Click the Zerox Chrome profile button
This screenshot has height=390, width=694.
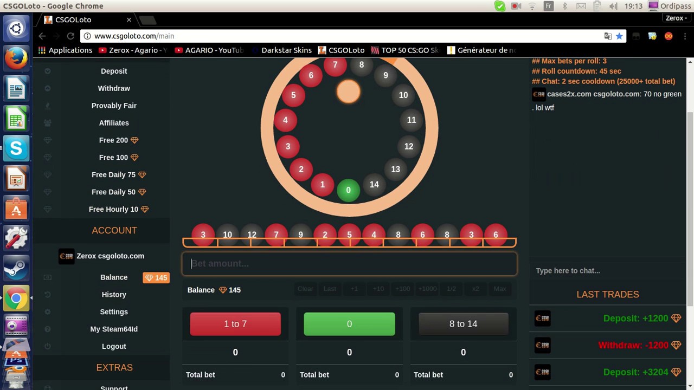tap(676, 18)
